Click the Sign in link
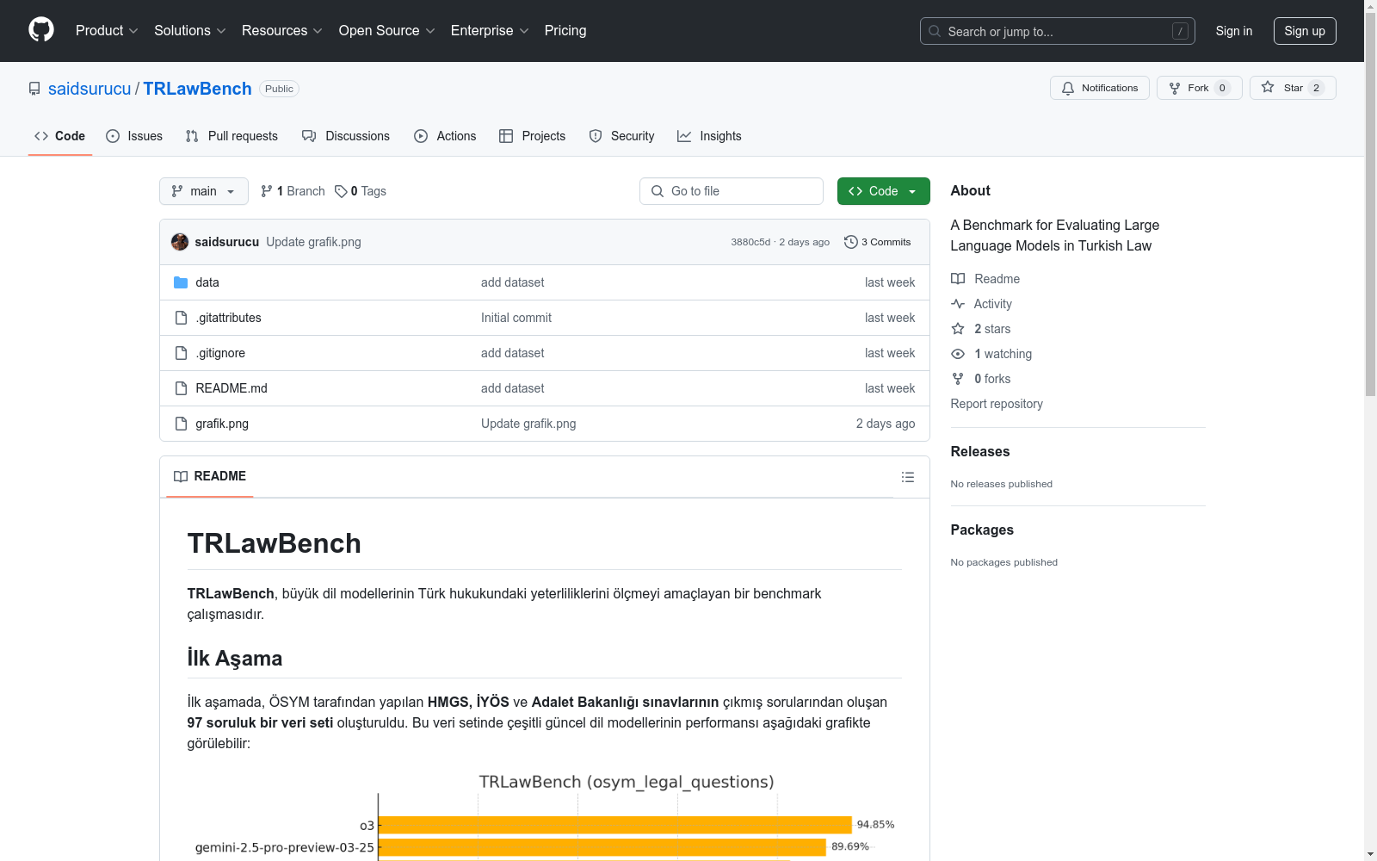1377x861 pixels. pyautogui.click(x=1234, y=31)
